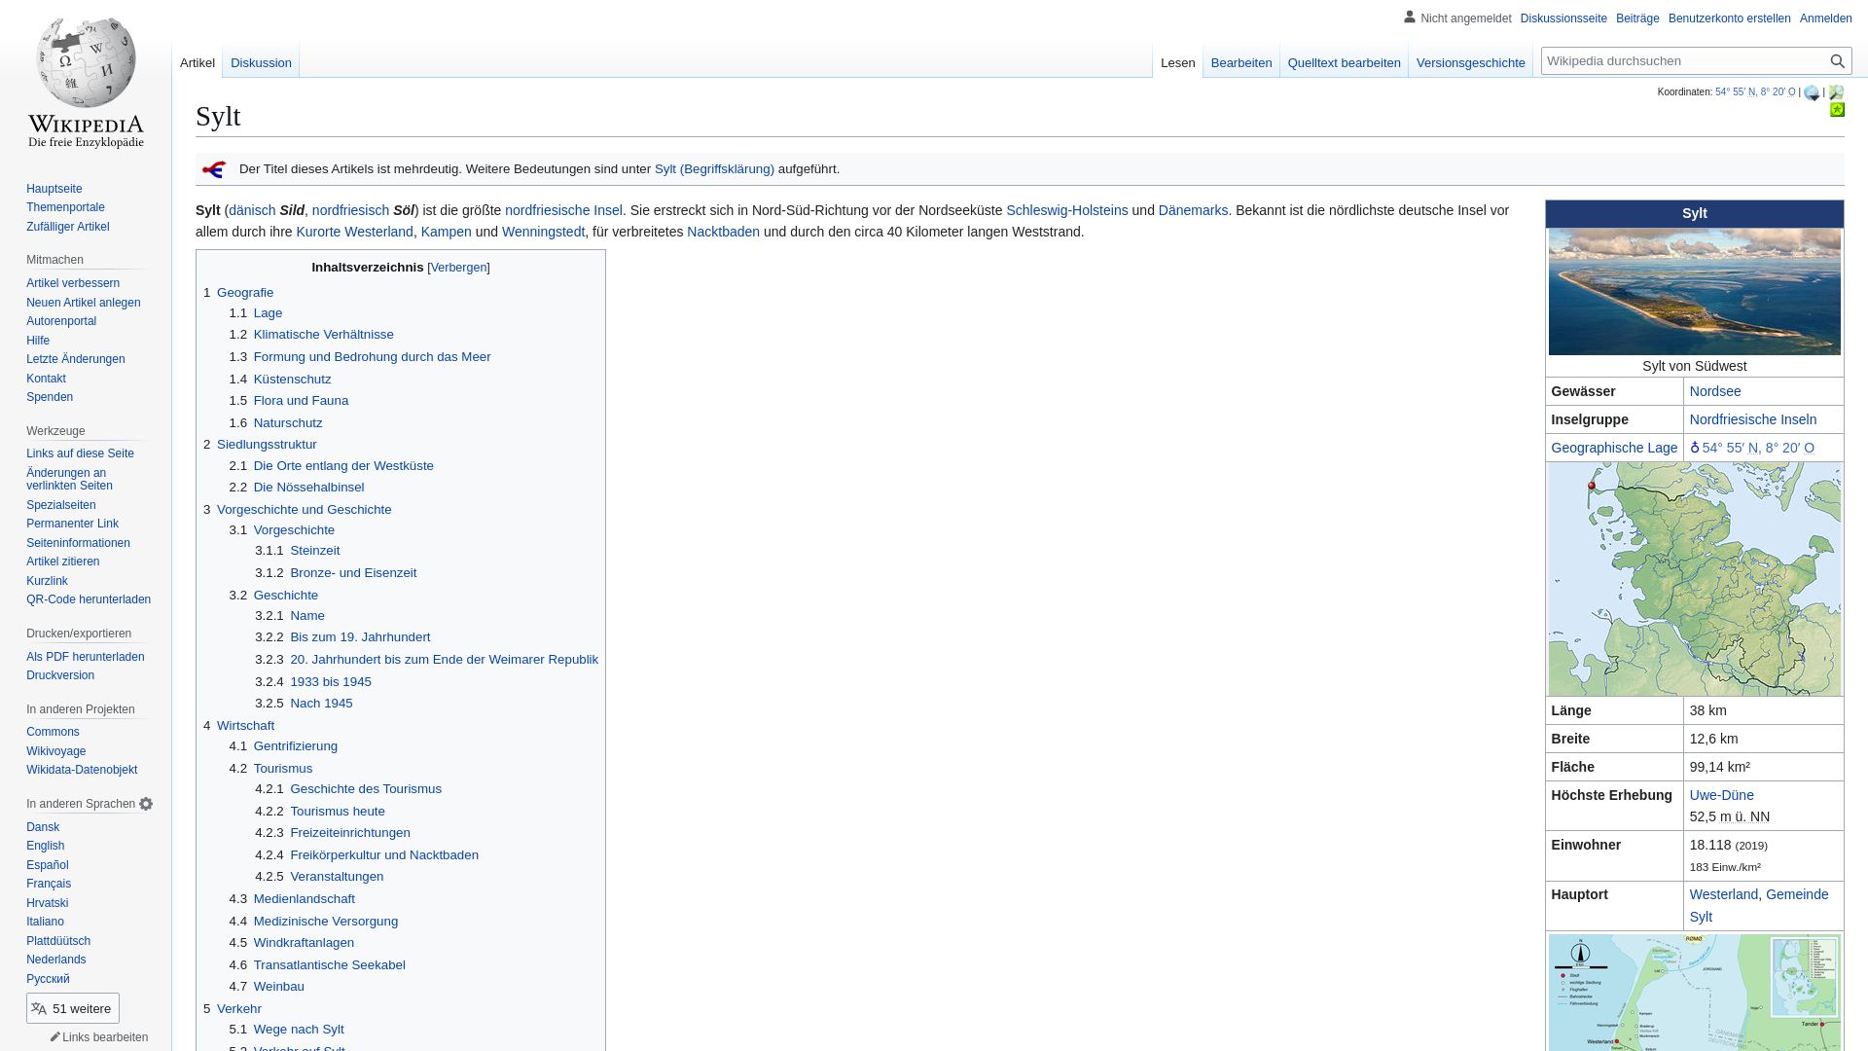Click the Nordfriesische Inseln hyperlink
The height and width of the screenshot is (1051, 1868).
tap(1752, 419)
